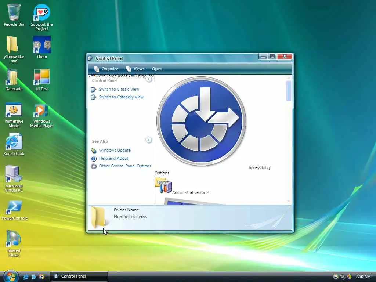Click the Number of items text
Viewport: 376px width, 282px height.
tap(130, 217)
